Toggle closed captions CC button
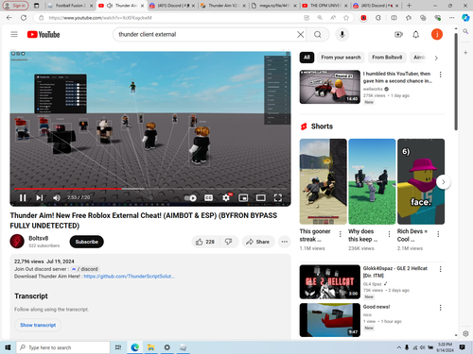 coord(208,197)
